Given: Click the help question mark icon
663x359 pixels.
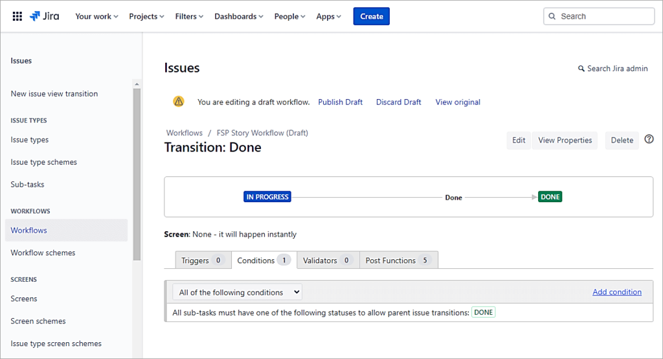Looking at the screenshot, I should point(649,139).
